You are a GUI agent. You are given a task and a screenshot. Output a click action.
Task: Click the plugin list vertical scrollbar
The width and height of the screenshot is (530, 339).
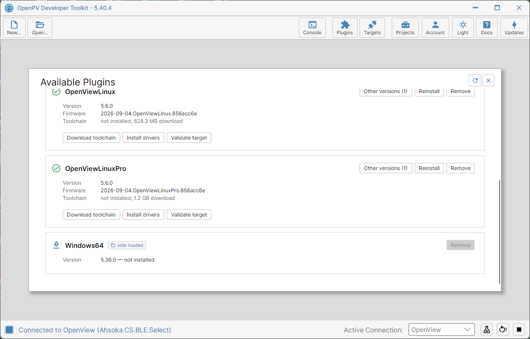[x=499, y=232]
